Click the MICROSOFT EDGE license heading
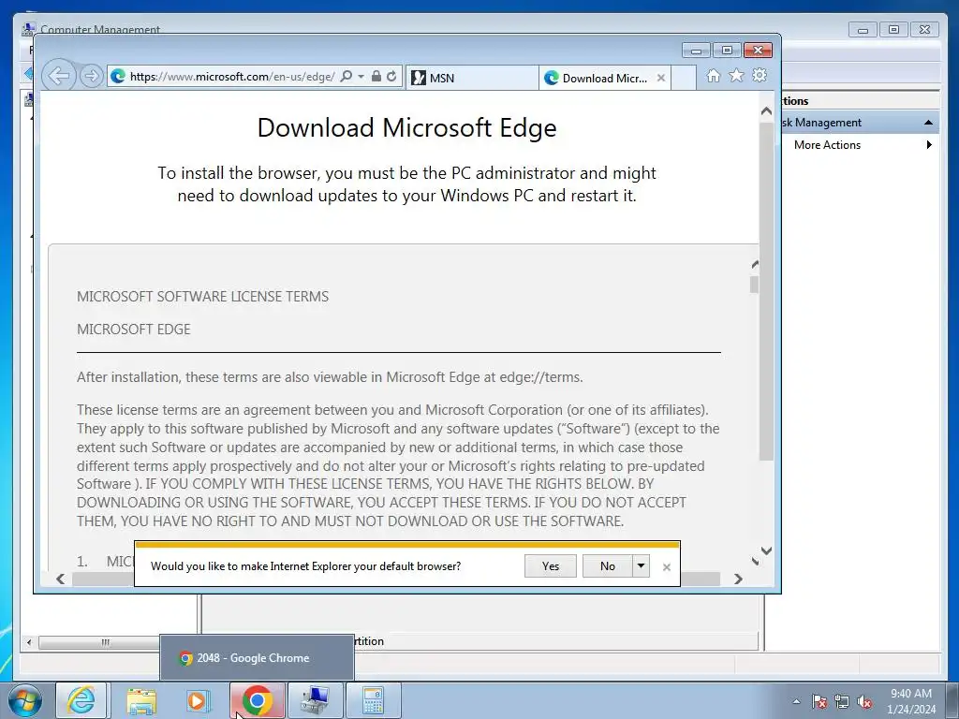Image resolution: width=959 pixels, height=719 pixels. [x=133, y=330]
